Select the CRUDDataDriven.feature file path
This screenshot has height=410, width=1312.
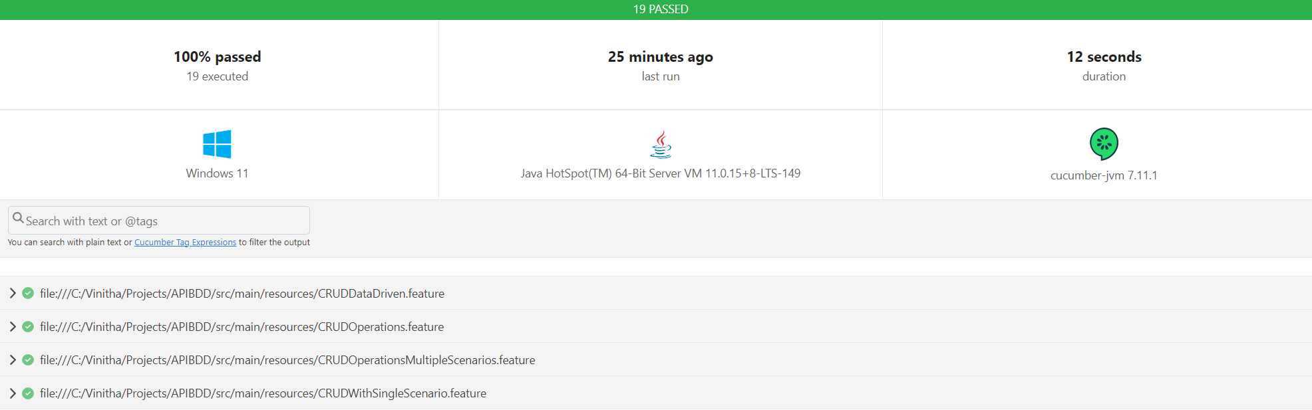pyautogui.click(x=242, y=294)
